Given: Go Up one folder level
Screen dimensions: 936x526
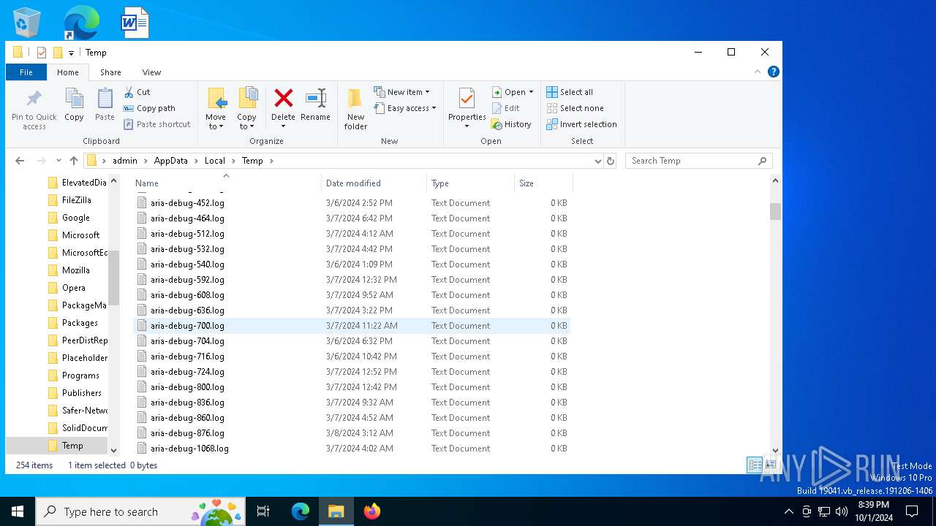Looking at the screenshot, I should pos(73,161).
